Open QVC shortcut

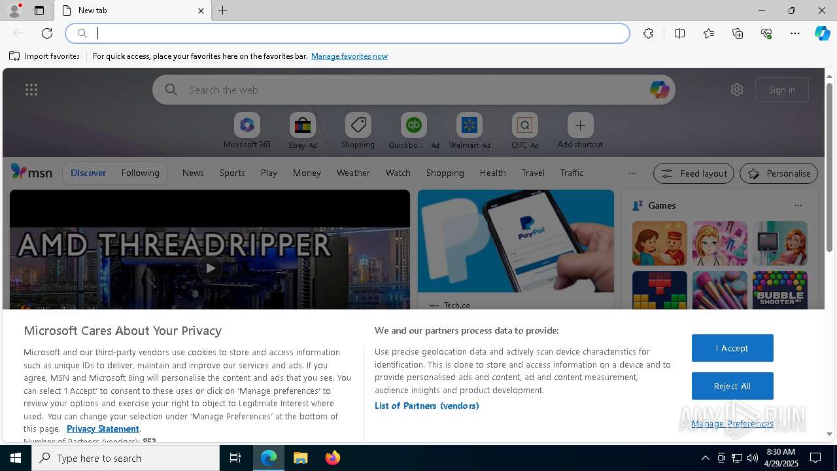coord(524,130)
